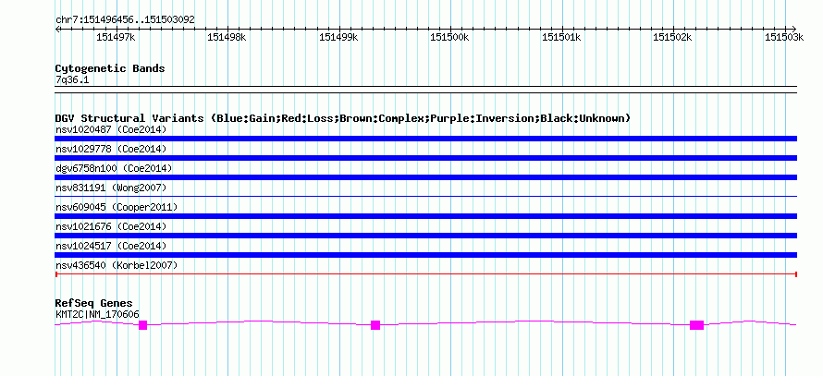Click the 151497k ruler tick label
The height and width of the screenshot is (376, 823).
click(117, 37)
